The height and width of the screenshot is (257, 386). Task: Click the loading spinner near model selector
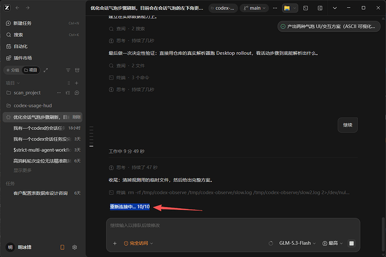271,244
